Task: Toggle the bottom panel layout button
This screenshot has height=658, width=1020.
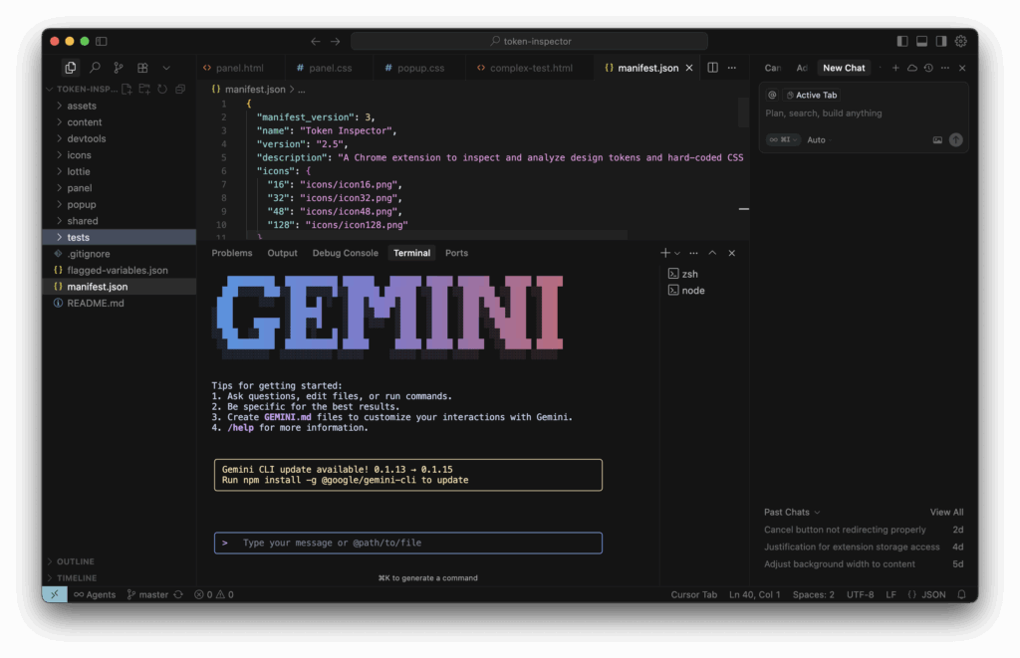Action: coord(921,41)
